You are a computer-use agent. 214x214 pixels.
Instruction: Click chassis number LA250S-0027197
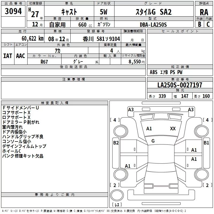180,85
